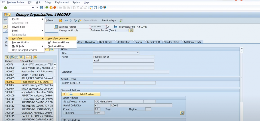Viewport: 260px width, 121px height.
Task: Click the Relationships button
Action: pyautogui.click(x=109, y=20)
